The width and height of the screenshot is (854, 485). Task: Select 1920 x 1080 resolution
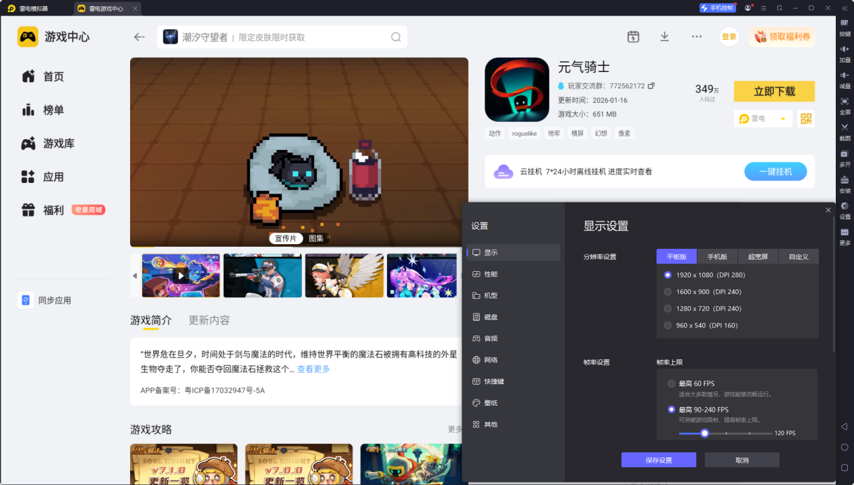(704, 275)
